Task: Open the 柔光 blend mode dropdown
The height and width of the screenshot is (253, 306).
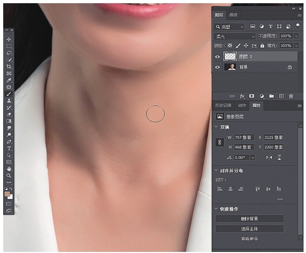Action: click(x=235, y=36)
